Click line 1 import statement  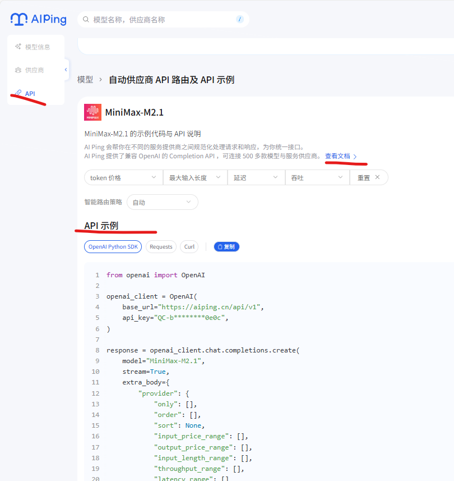(x=156, y=275)
